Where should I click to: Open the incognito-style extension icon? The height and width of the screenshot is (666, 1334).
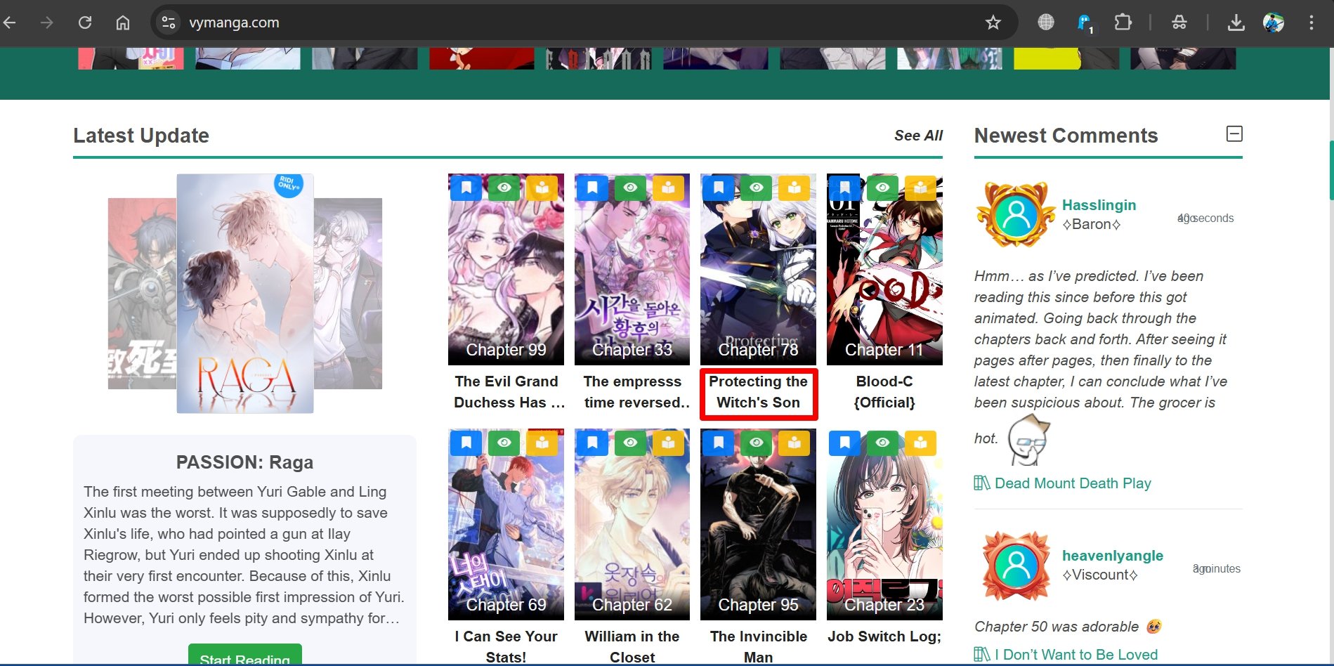coord(1179,22)
